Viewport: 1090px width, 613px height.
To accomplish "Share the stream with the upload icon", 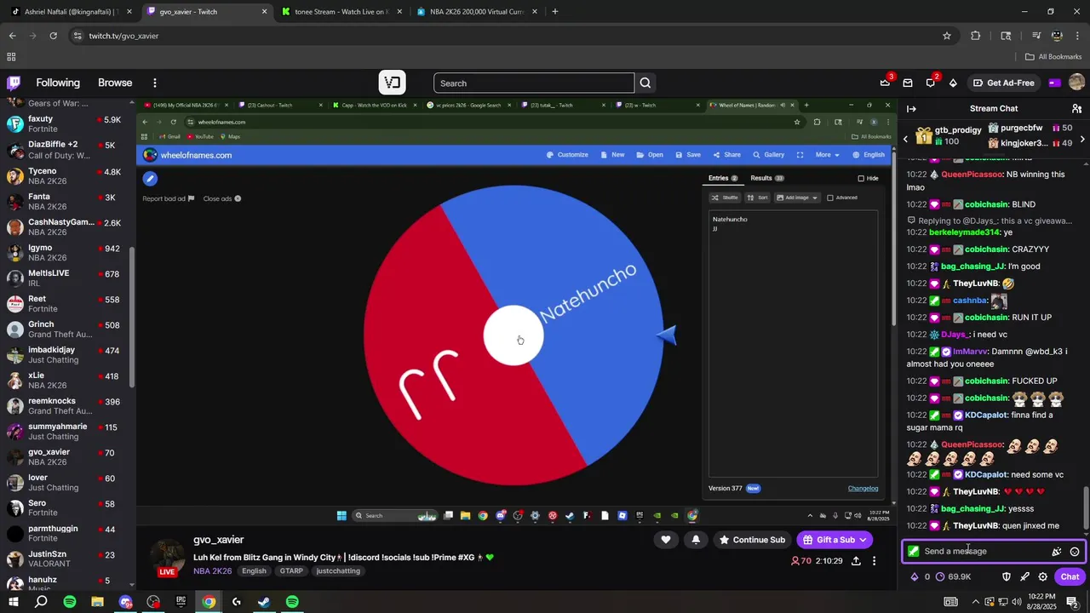I will [x=856, y=561].
